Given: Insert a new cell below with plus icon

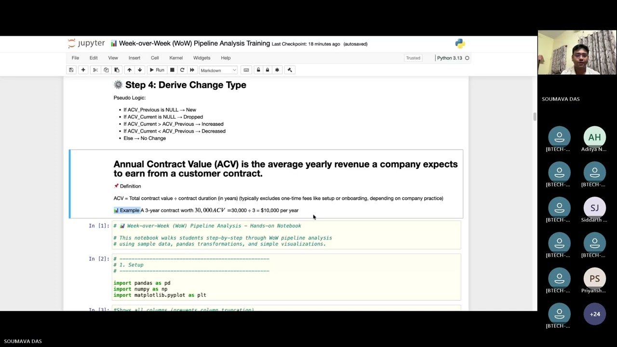Looking at the screenshot, I should [x=83, y=70].
